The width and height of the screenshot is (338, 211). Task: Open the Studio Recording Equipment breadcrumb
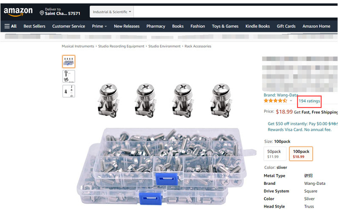pyautogui.click(x=121, y=46)
